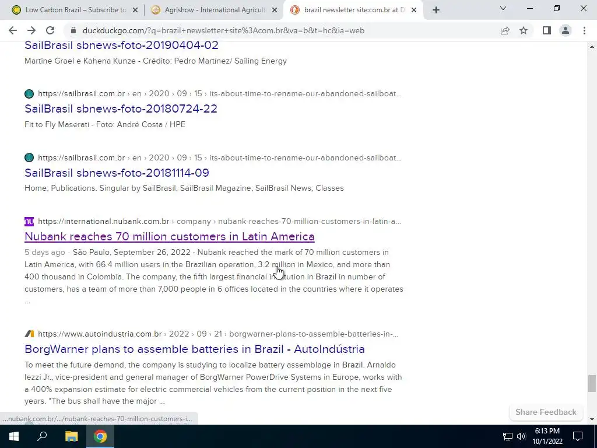This screenshot has height=448, width=597.
Task: Open the tab search chevron
Action: 503,8
